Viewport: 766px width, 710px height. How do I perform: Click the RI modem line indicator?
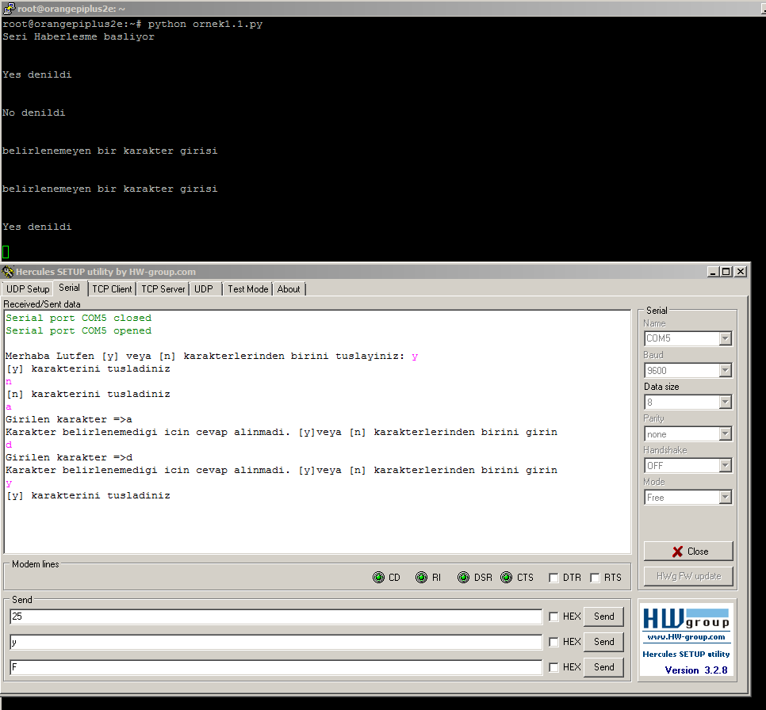pos(421,577)
